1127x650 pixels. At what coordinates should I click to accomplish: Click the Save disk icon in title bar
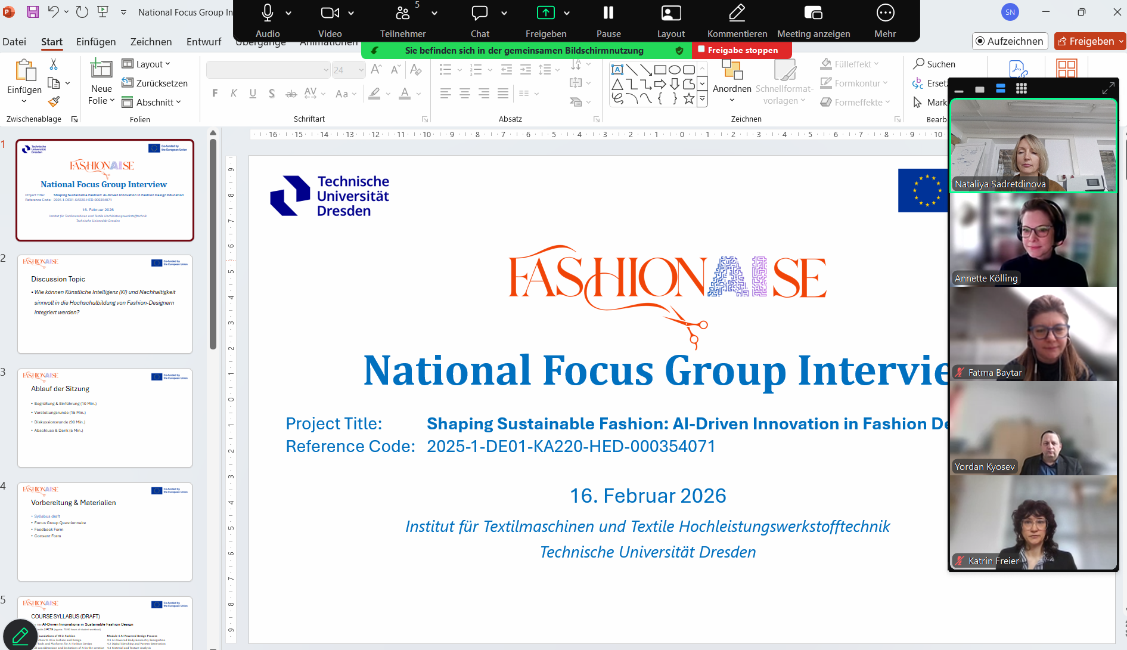click(x=32, y=12)
